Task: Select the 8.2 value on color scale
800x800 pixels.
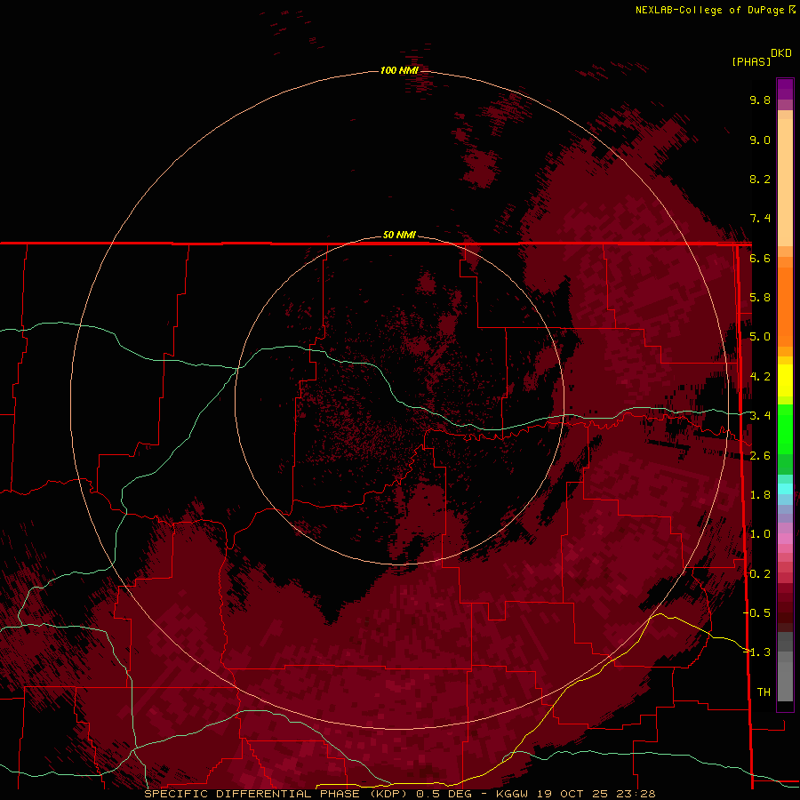Action: click(x=760, y=179)
